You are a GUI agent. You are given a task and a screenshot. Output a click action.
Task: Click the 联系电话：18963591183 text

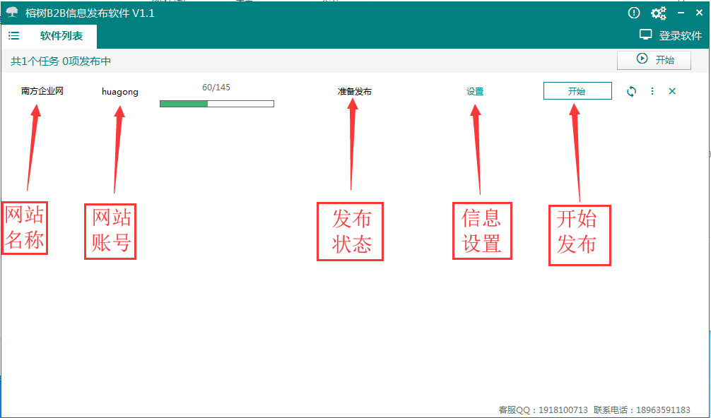tap(642, 410)
